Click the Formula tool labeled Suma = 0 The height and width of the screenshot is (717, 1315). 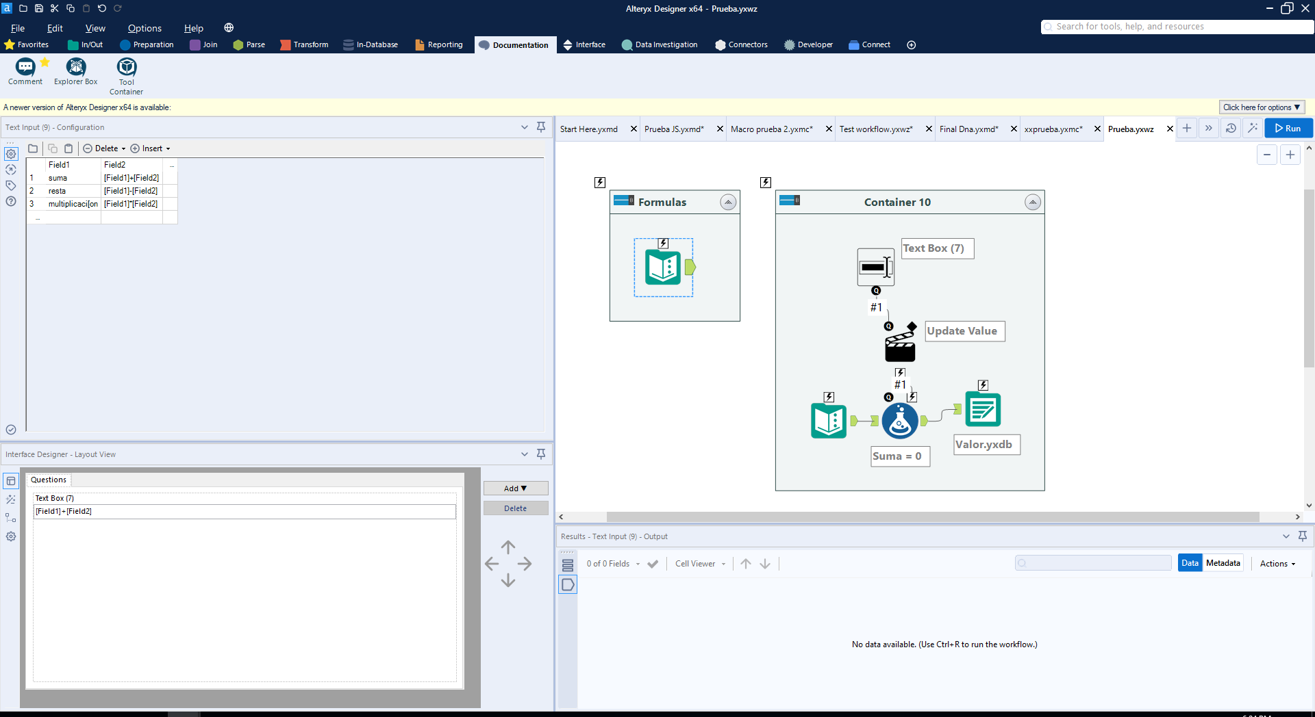point(899,420)
